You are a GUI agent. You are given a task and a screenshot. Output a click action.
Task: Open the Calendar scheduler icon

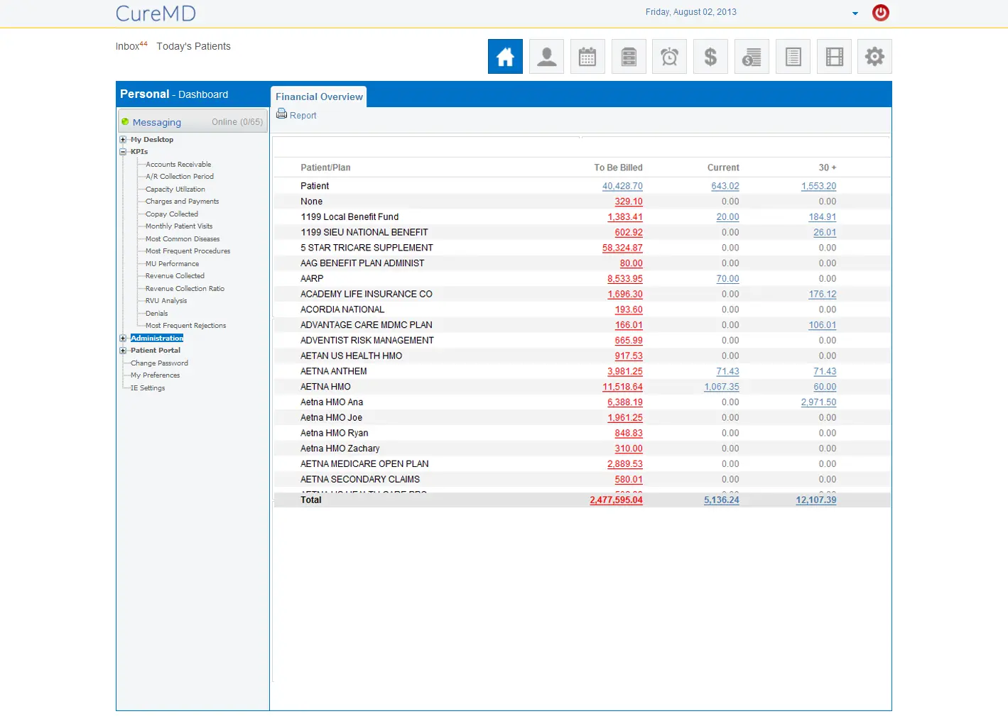click(587, 57)
